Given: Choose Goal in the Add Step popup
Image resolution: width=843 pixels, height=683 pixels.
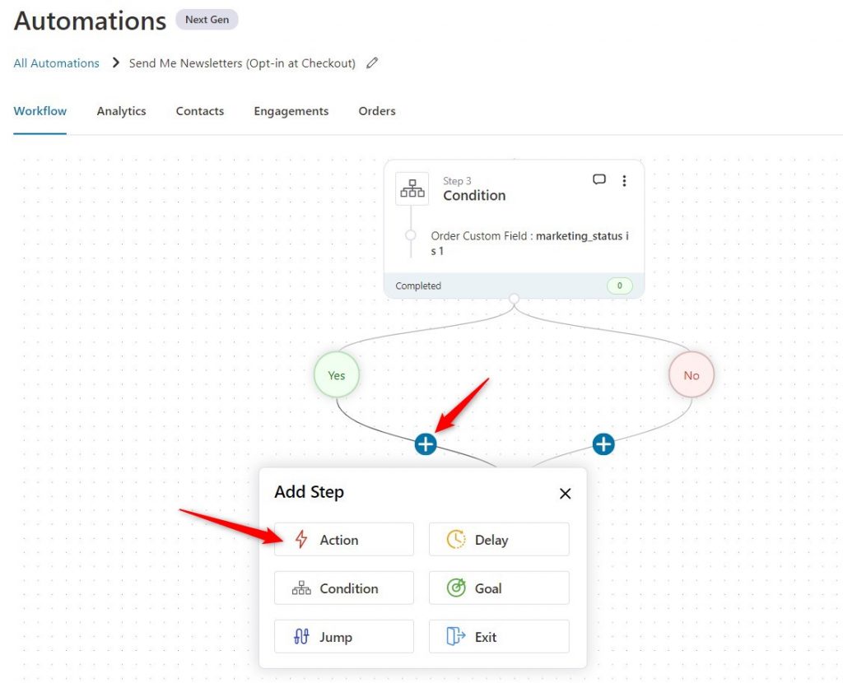Looking at the screenshot, I should [x=499, y=588].
